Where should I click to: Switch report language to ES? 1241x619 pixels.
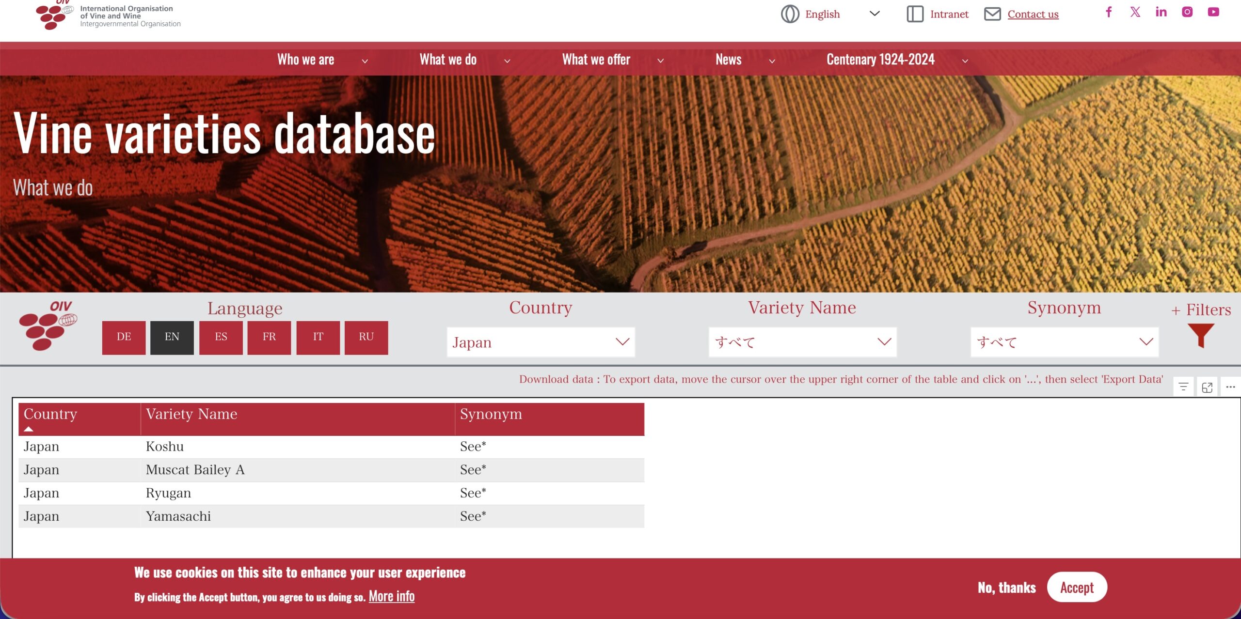point(221,338)
